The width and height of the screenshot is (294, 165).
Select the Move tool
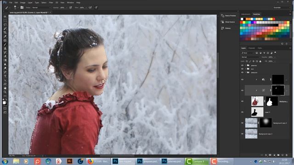click(x=5, y=16)
